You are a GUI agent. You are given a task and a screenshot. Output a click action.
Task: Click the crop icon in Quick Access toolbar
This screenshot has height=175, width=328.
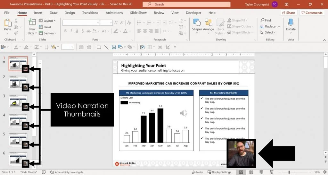(x=168, y=47)
